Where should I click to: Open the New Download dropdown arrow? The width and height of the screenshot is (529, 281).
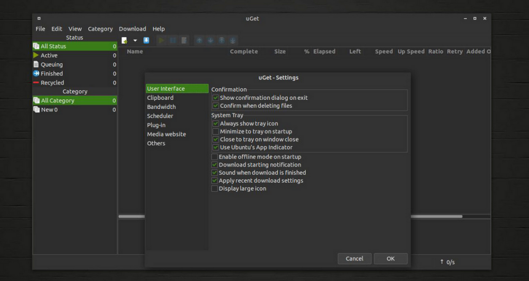point(135,40)
